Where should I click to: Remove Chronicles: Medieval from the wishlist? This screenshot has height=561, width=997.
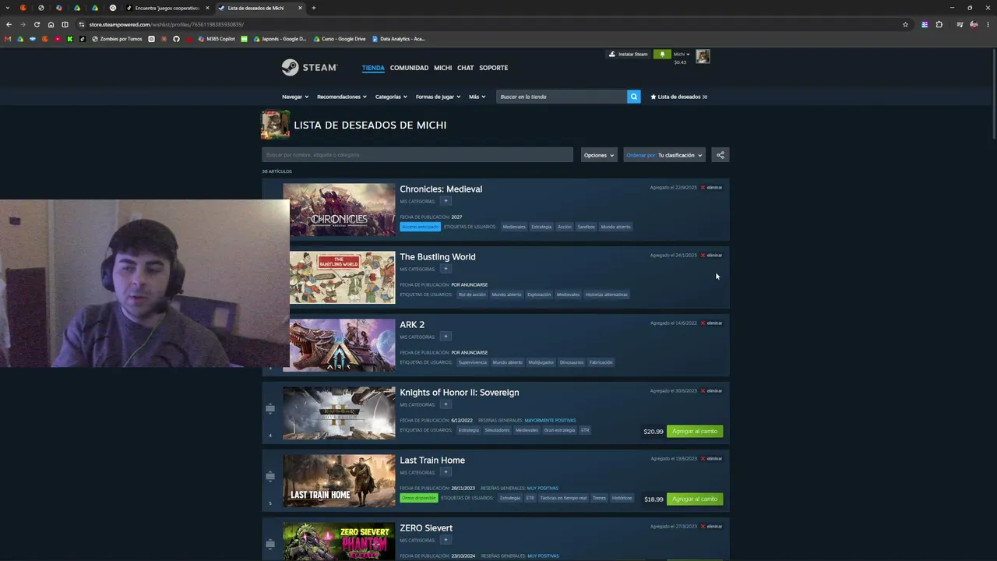point(712,187)
